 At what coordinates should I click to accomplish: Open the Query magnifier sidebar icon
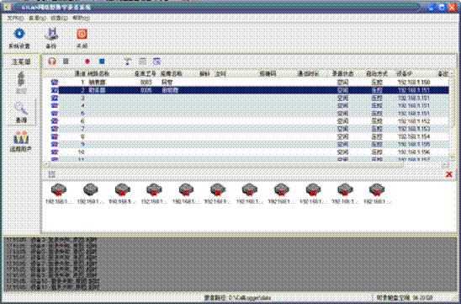pyautogui.click(x=21, y=112)
